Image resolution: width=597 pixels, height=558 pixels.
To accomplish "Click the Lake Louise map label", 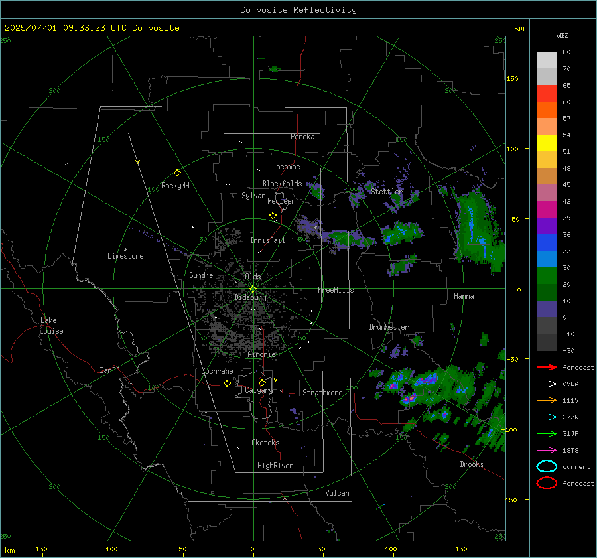I will click(51, 326).
